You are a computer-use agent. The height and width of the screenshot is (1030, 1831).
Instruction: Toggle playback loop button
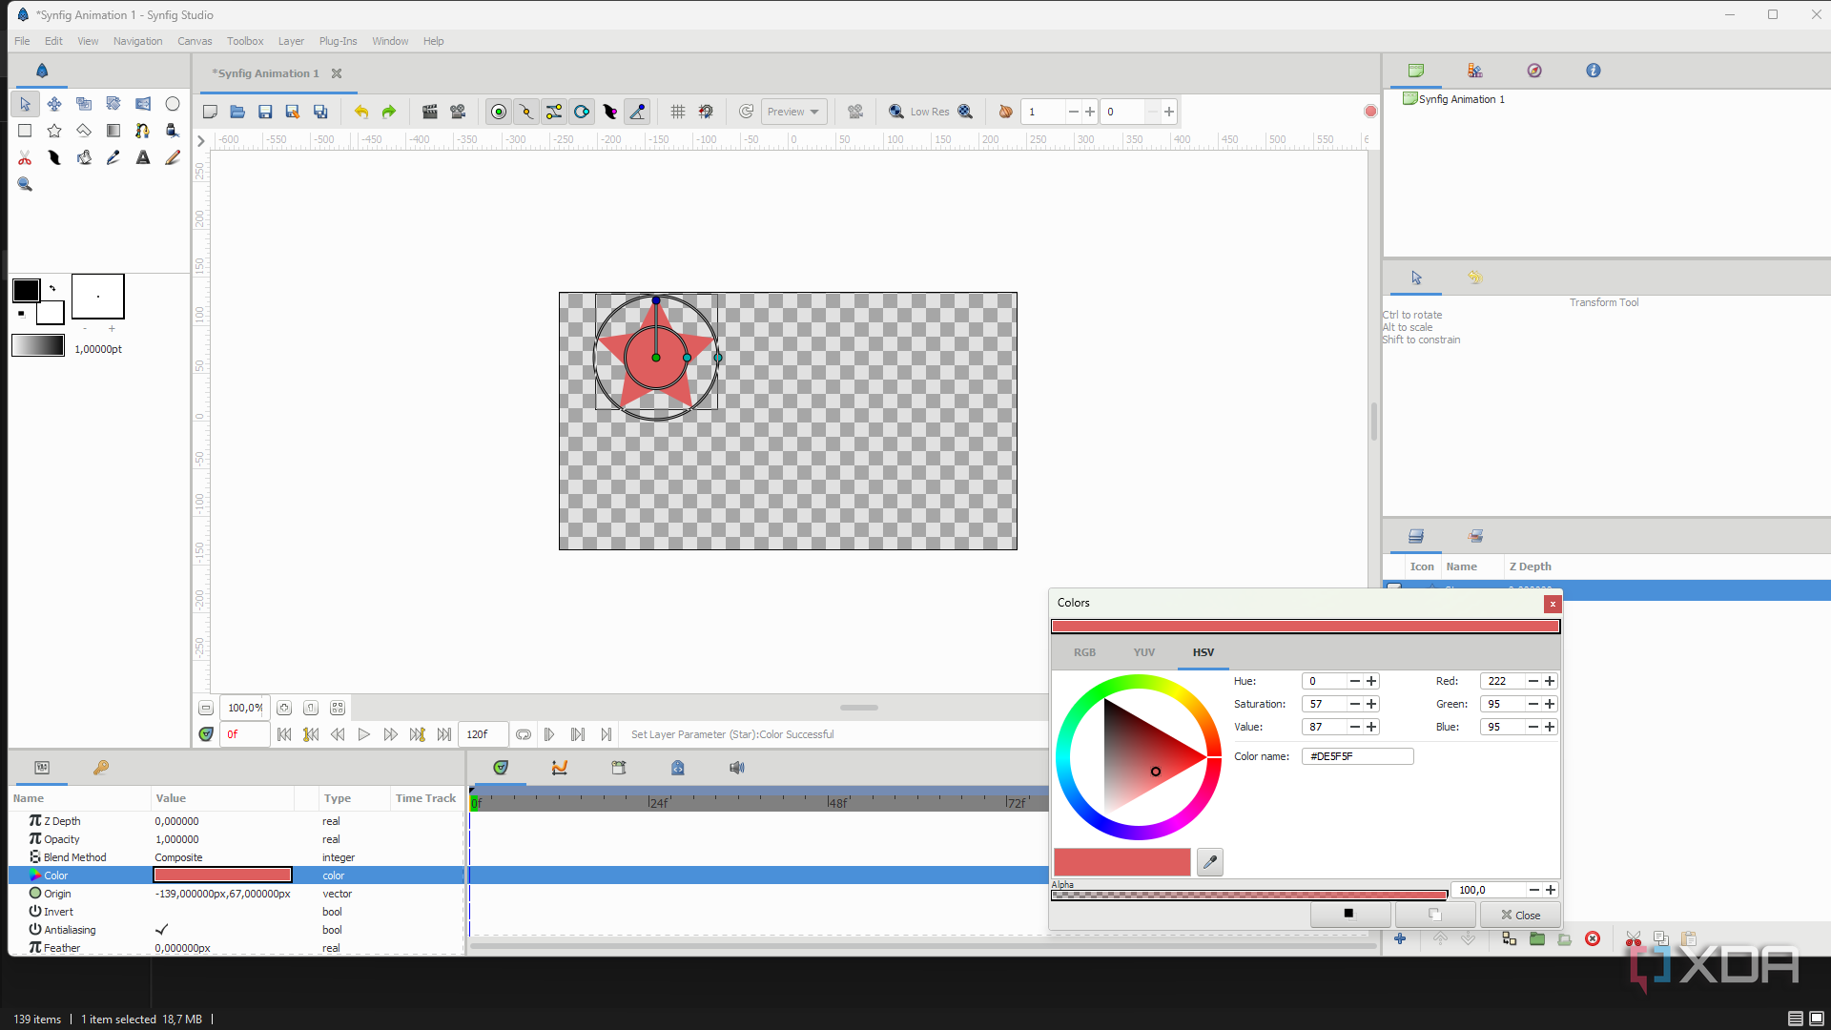524,734
